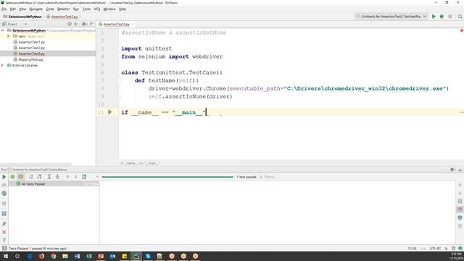Collapse all in the Project panel
The width and height of the screenshot is (464, 261).
coord(75,24)
